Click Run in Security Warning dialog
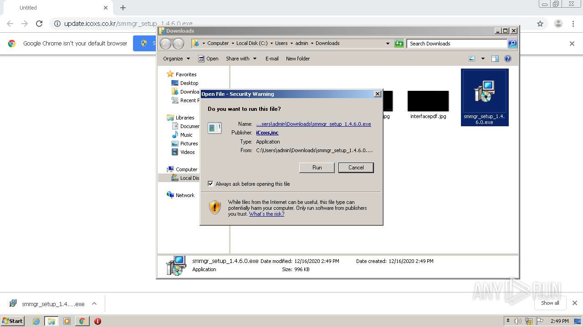This screenshot has height=327, width=583. [317, 168]
